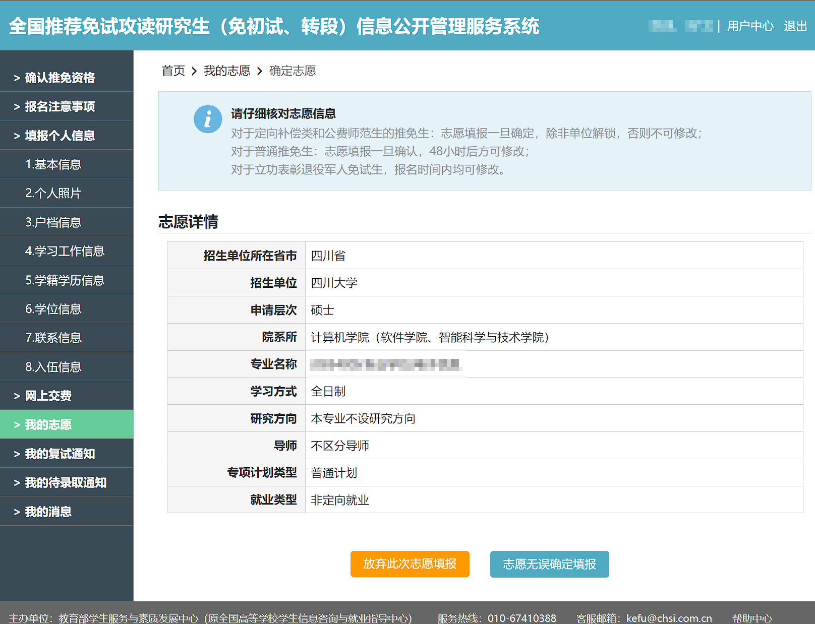Click kefu@chsi.com.cn email in footer
Screen dimensions: 815x624
669,618
